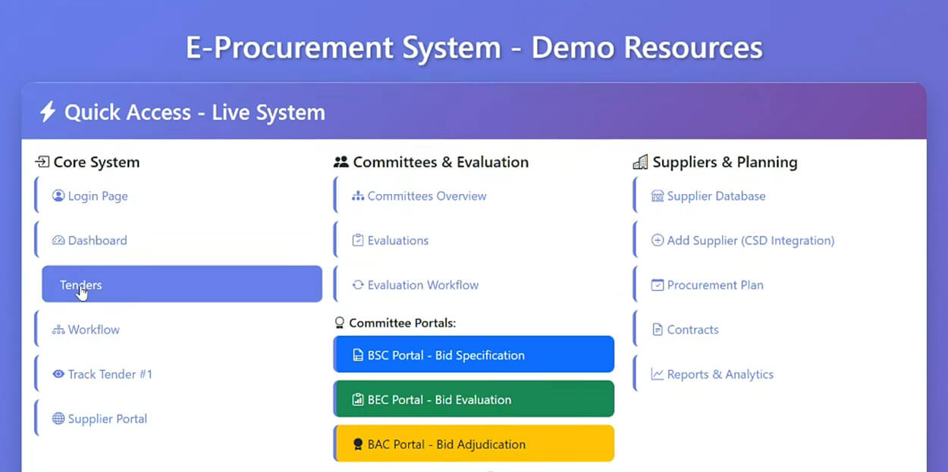Open BAC Portal - Bid Adjudication
Screen dimensions: 948x472
point(474,444)
